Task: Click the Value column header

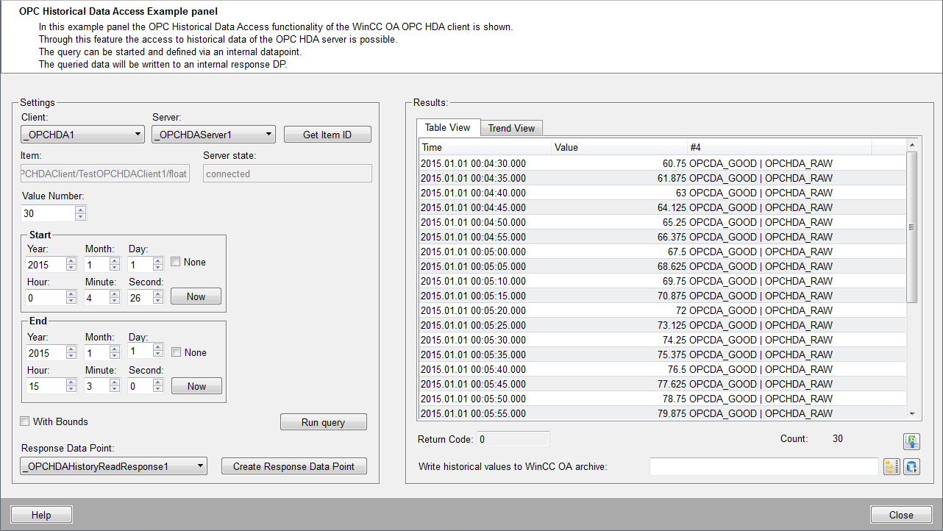Action: (x=619, y=148)
